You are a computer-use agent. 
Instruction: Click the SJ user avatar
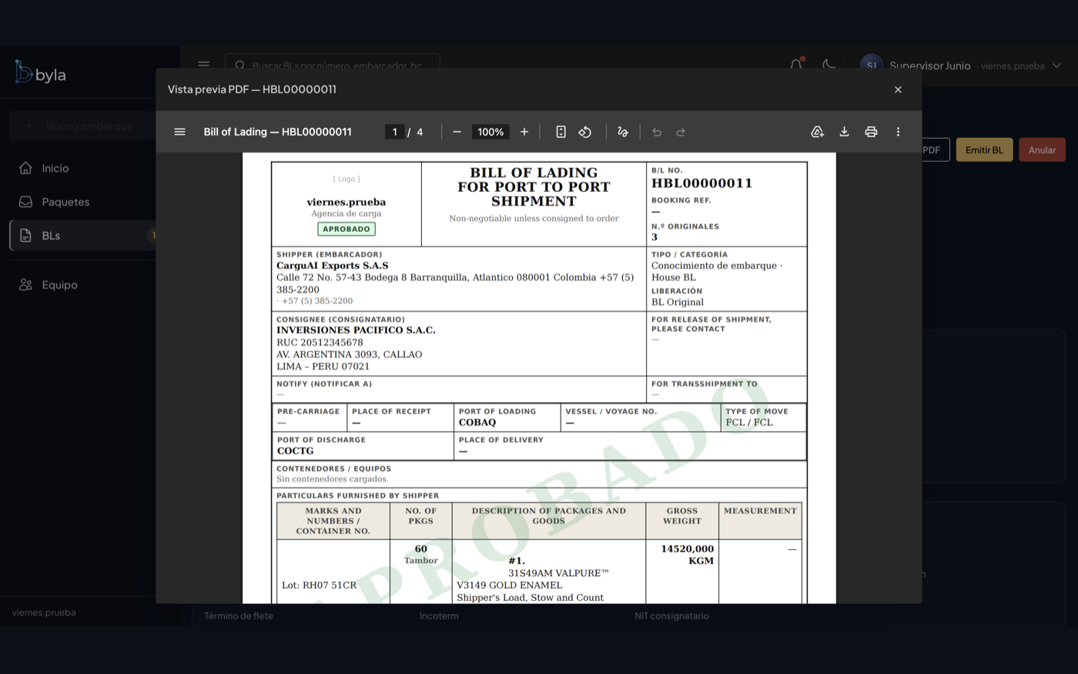click(x=872, y=65)
